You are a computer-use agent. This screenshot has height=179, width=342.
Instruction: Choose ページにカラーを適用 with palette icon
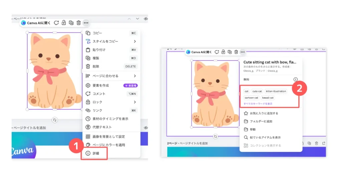click(109, 145)
